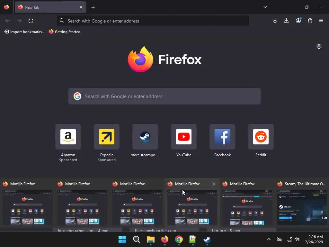Open the Firefox application menu
The height and width of the screenshot is (247, 329).
coord(321,21)
